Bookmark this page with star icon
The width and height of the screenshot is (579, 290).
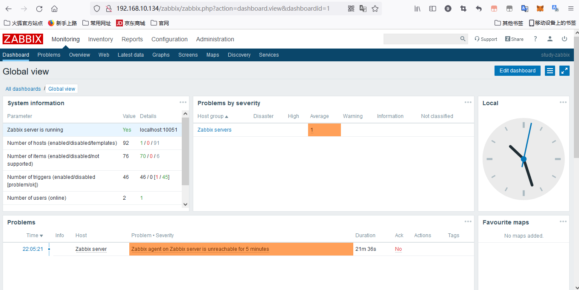point(375,9)
